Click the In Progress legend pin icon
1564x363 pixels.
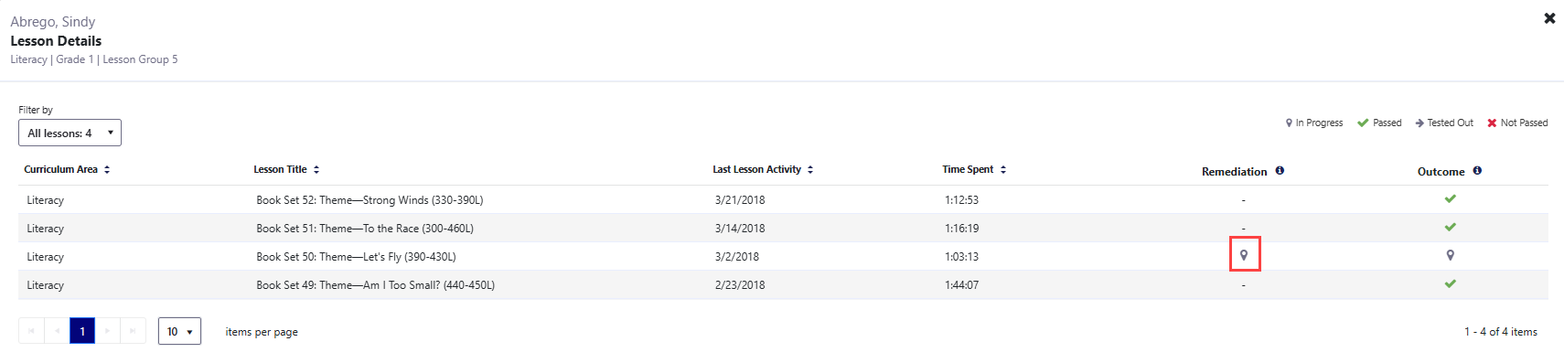pyautogui.click(x=1289, y=123)
